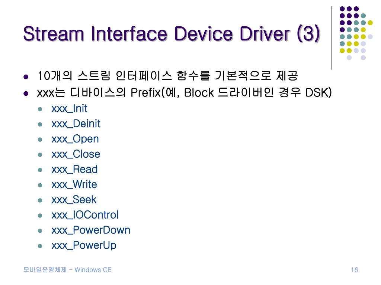Select the xxx_Write list item
This screenshot has height=285, width=381.
coord(74,185)
